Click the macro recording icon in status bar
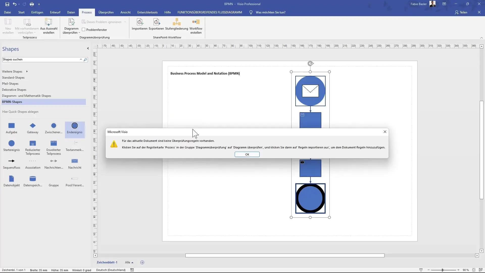The image size is (485, 273). click(132, 270)
